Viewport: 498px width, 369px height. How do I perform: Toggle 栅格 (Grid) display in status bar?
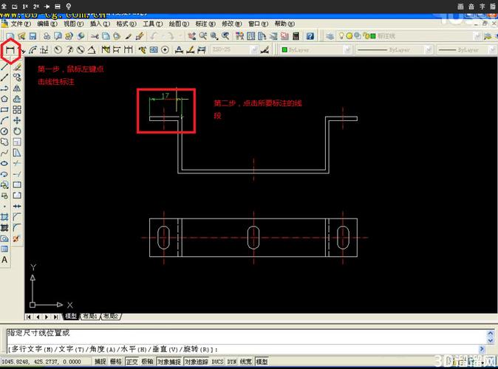point(116,362)
